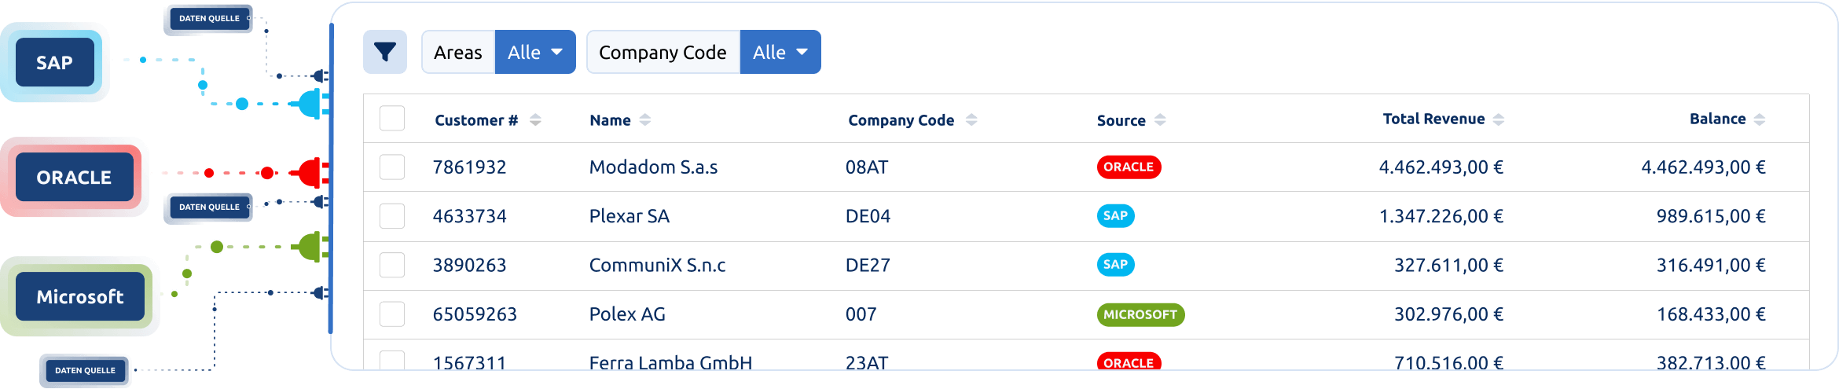The height and width of the screenshot is (389, 1839).
Task: Click the Microsoft data source button
Action: click(x=80, y=297)
